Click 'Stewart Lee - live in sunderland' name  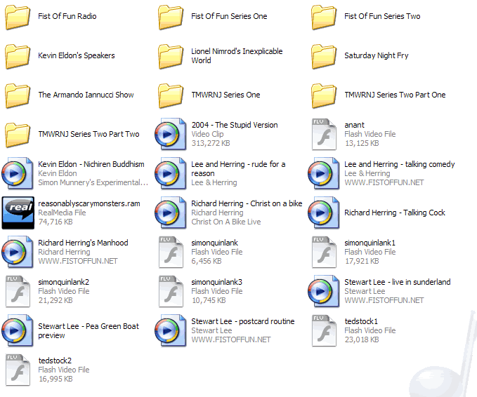tap(398, 282)
